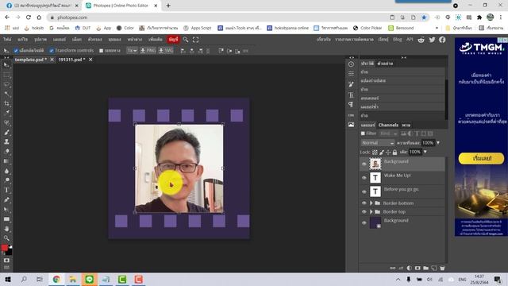Click the PNG export button
The height and width of the screenshot is (286, 508).
(148, 51)
